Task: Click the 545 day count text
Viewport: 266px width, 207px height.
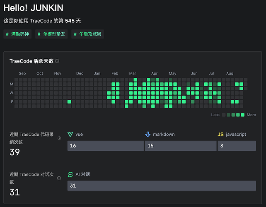Action: pos(70,21)
